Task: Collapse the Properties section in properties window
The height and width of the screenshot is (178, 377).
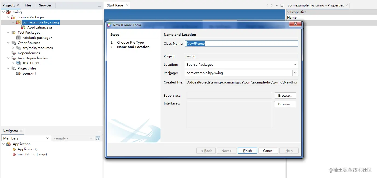Action: pyautogui.click(x=288, y=12)
